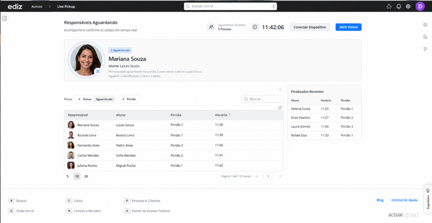Go to the previous page arrow
This screenshot has width=432, height=223.
[256, 176]
